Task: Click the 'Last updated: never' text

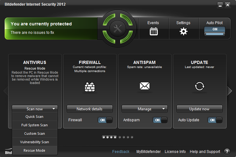Action: pos(199,67)
